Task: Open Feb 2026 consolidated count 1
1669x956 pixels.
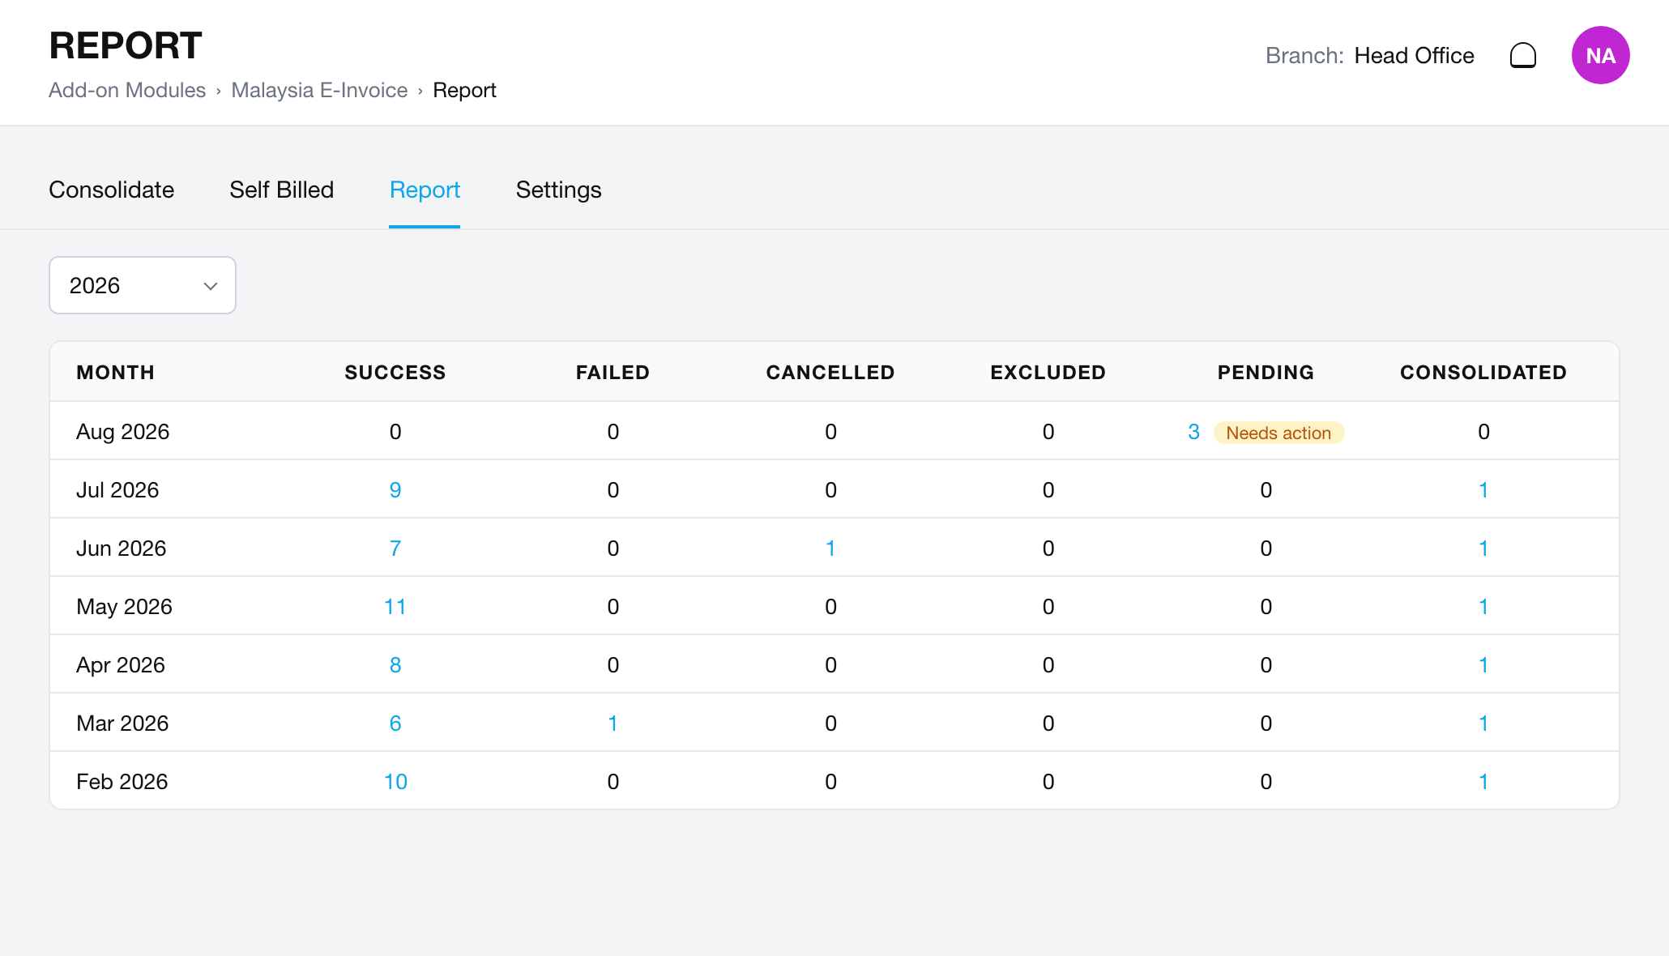Action: [x=1483, y=782]
